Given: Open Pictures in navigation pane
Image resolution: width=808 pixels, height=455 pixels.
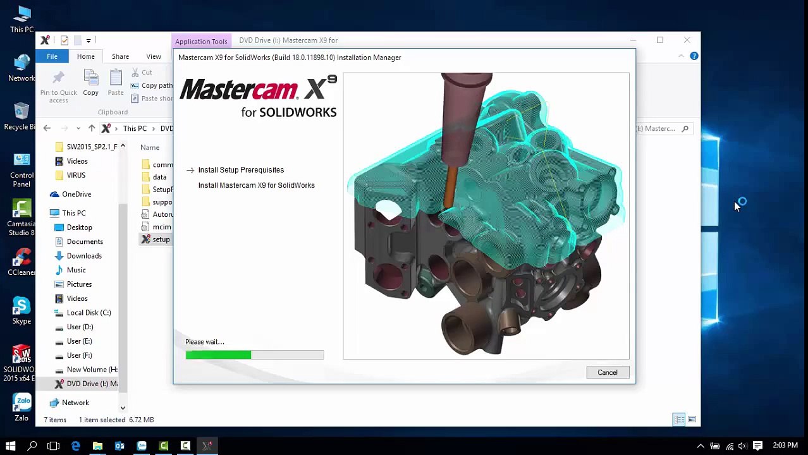Looking at the screenshot, I should [x=73, y=284].
